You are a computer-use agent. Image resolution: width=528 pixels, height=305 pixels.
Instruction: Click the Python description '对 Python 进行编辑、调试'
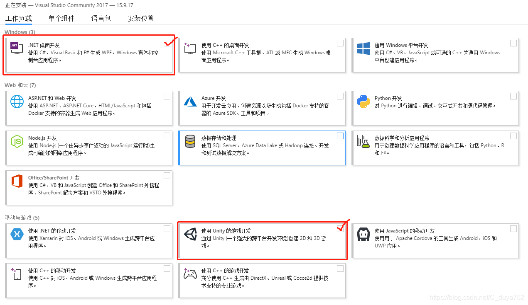click(403, 106)
